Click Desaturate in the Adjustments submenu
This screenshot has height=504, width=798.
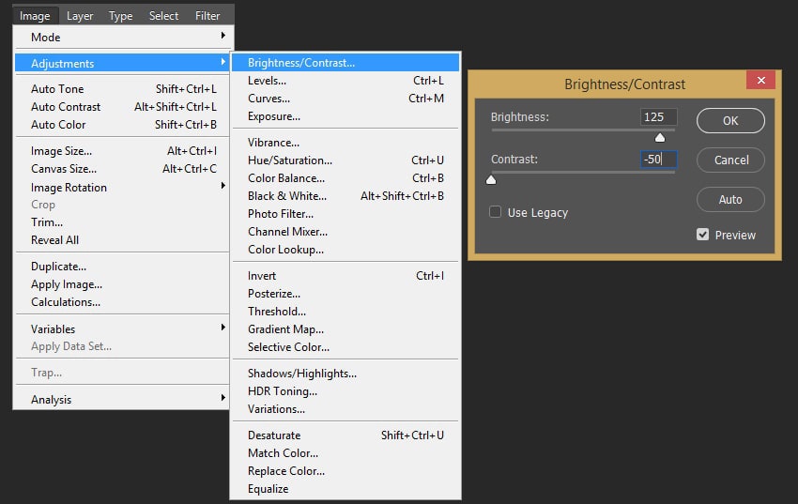point(274,435)
